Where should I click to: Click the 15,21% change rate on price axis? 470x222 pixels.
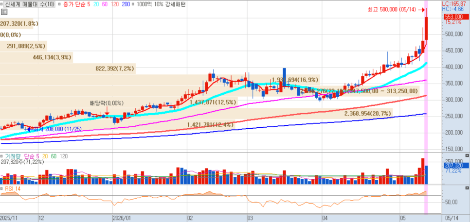(453, 22)
